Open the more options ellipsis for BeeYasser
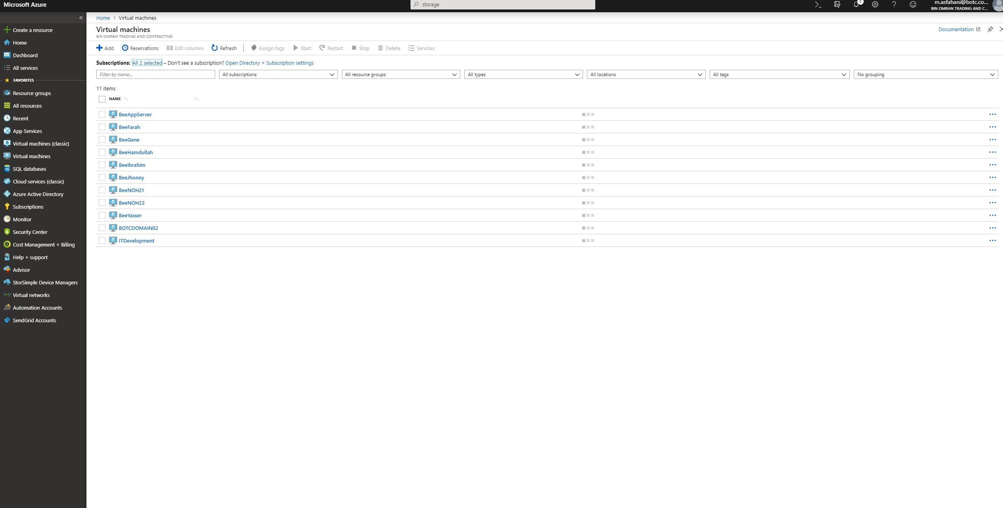This screenshot has height=508, width=1003. [992, 215]
